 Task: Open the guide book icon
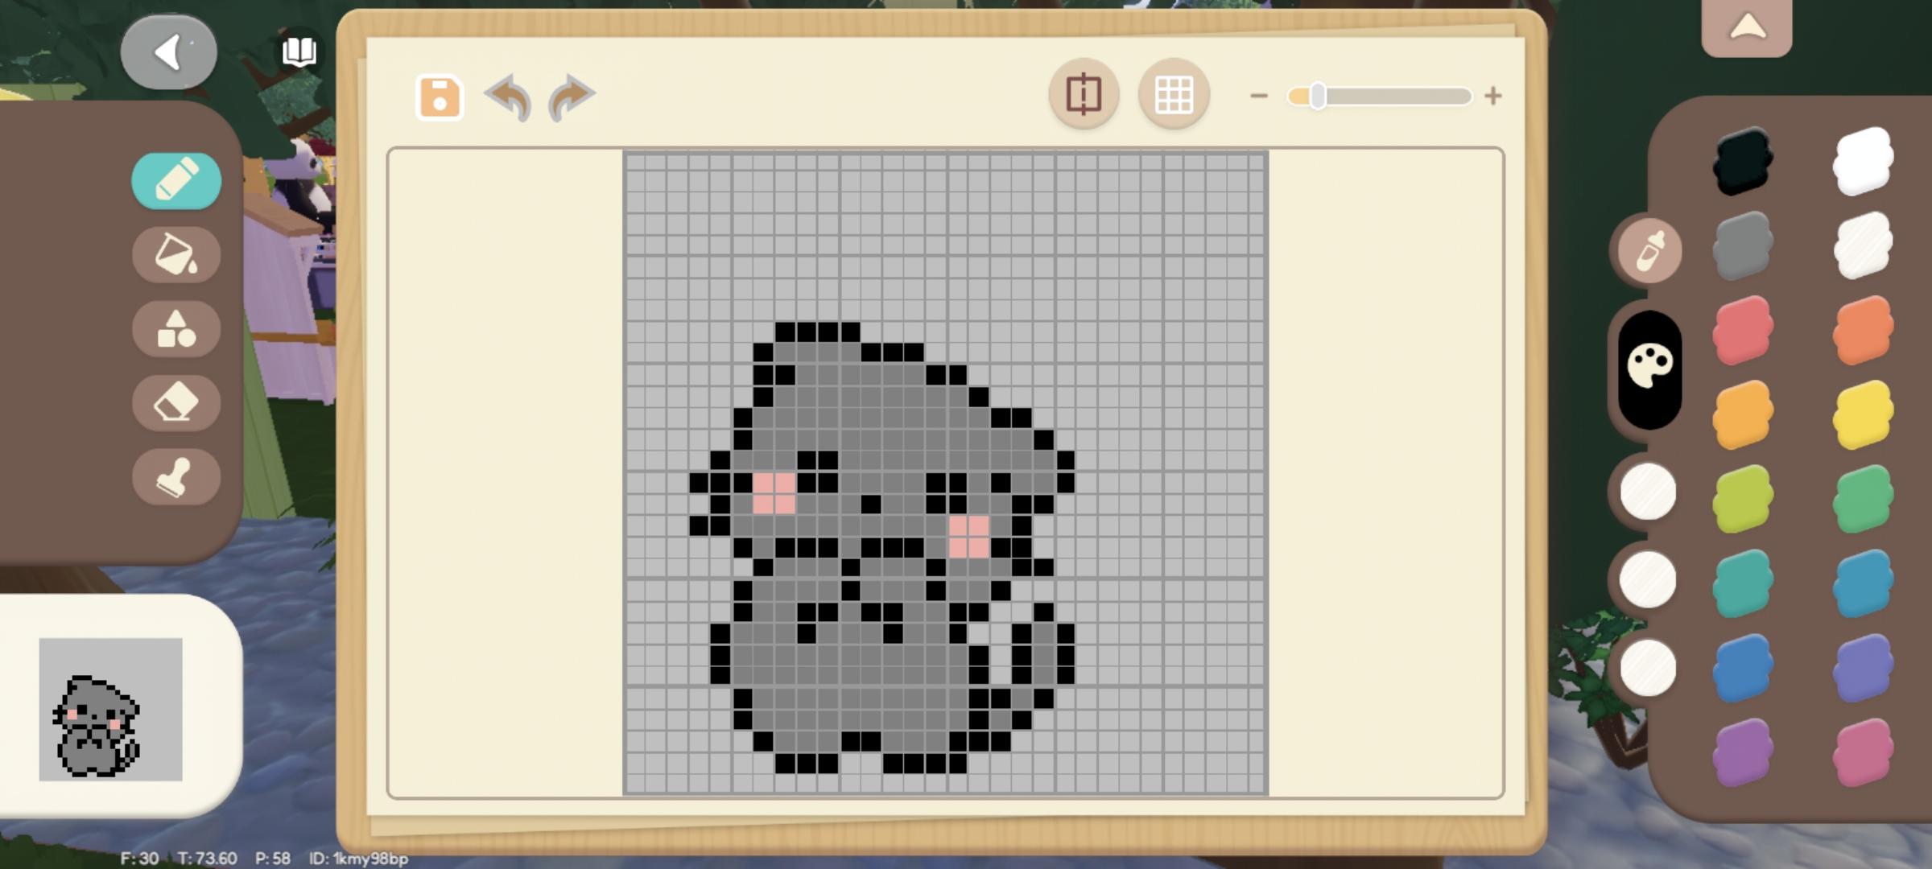(x=299, y=51)
